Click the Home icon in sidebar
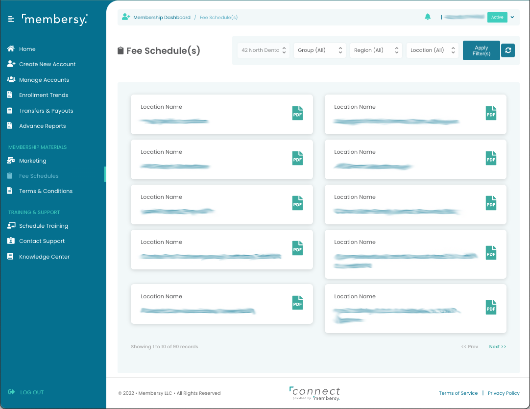530x409 pixels. pos(10,49)
